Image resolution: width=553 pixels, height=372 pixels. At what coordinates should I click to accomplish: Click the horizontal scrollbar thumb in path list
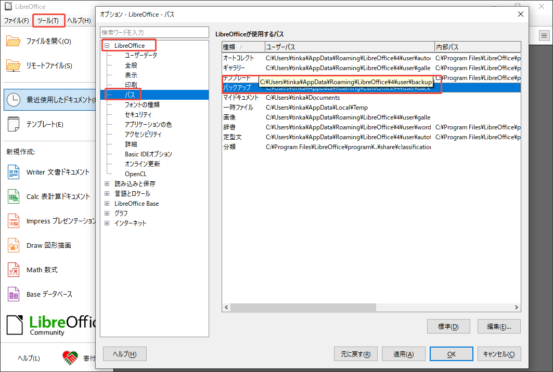[303, 307]
